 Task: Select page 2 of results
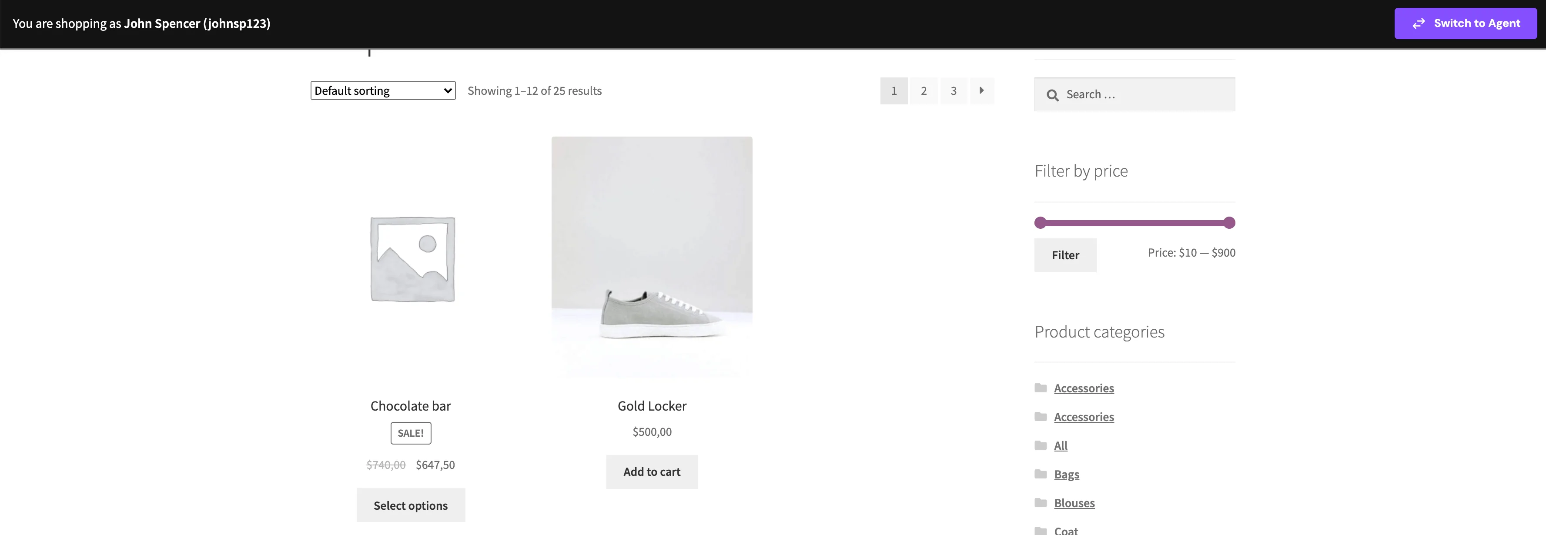(924, 90)
